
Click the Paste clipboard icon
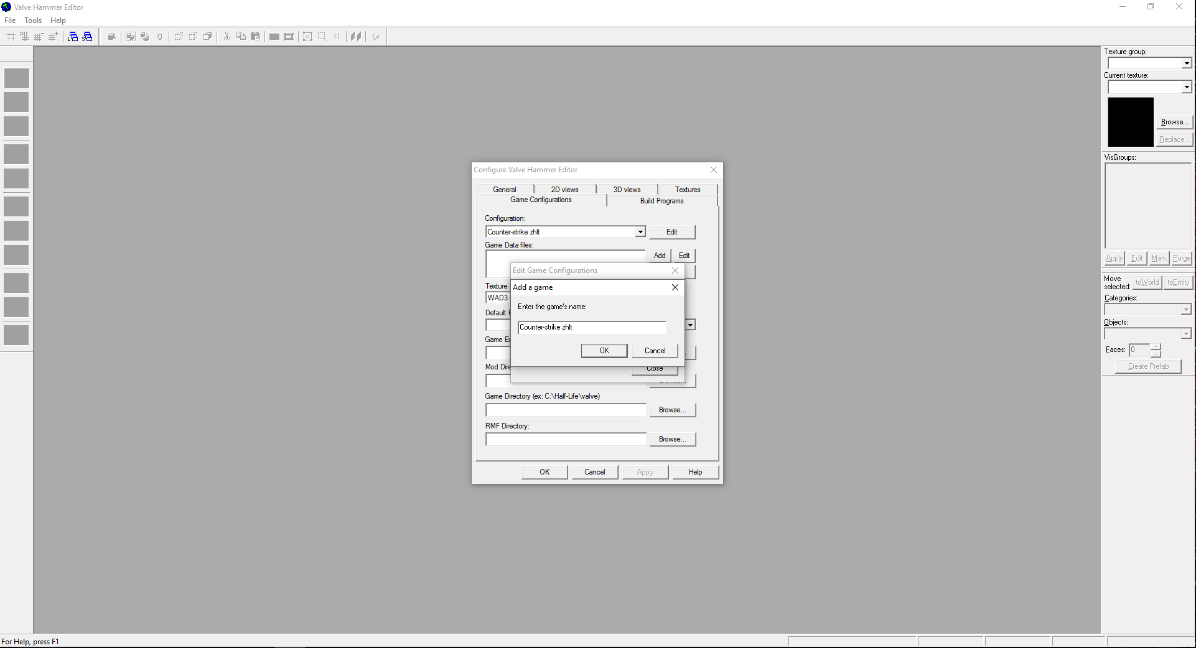point(255,37)
